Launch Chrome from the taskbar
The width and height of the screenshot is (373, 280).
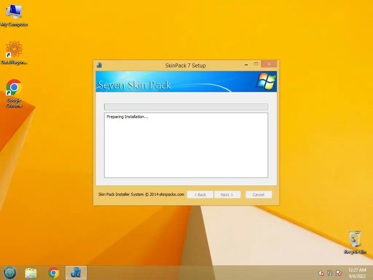coord(54,273)
